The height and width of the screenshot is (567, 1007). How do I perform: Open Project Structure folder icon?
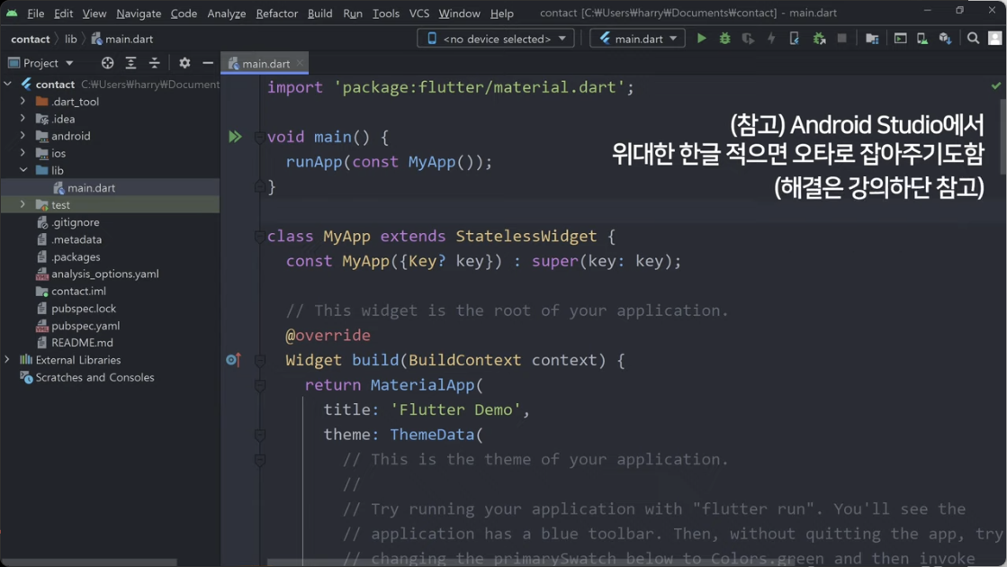click(871, 39)
